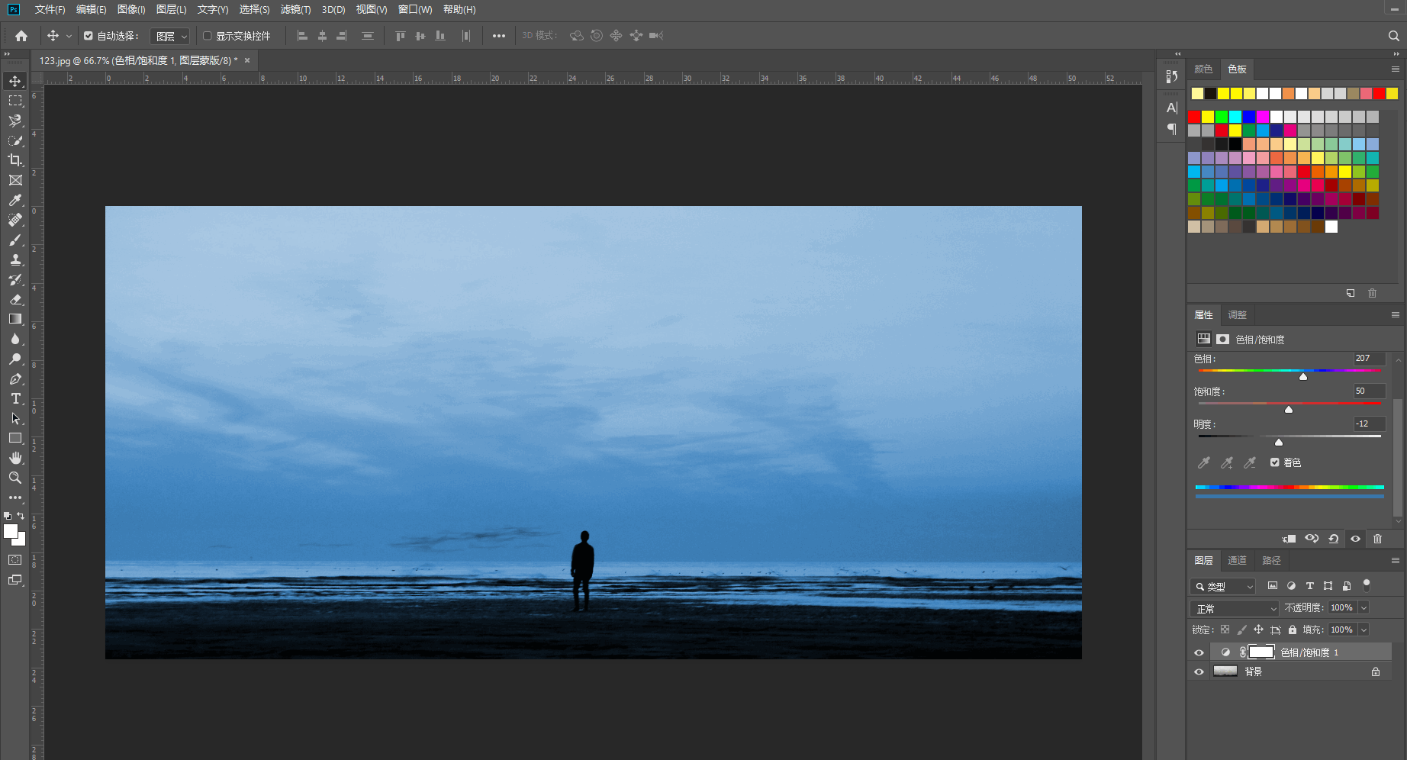The image size is (1407, 760).
Task: Select the Healing Brush tool
Action: [15, 220]
